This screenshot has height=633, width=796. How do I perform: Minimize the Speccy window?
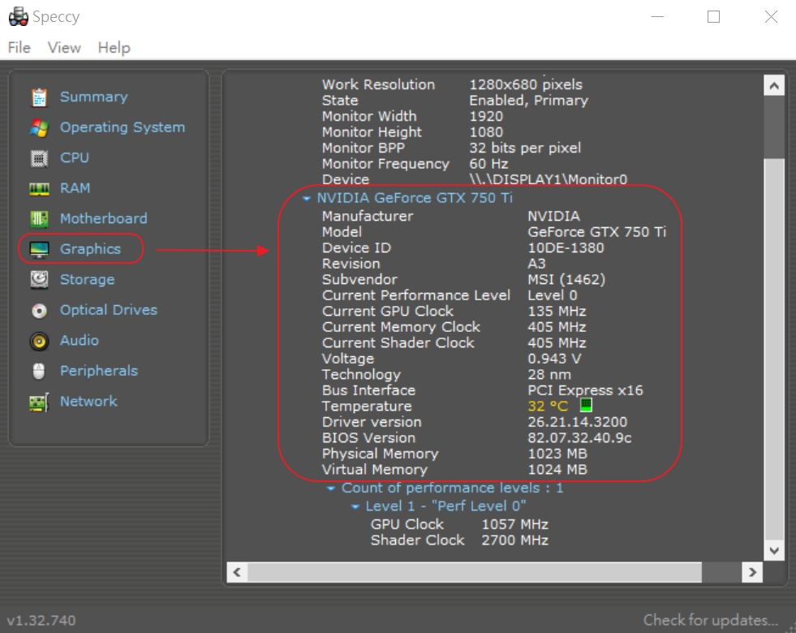coord(657,17)
